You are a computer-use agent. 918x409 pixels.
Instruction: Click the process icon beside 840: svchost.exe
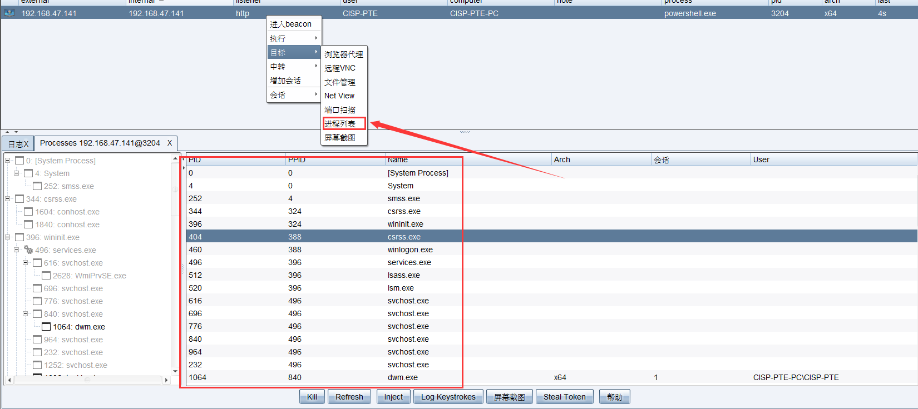37,314
